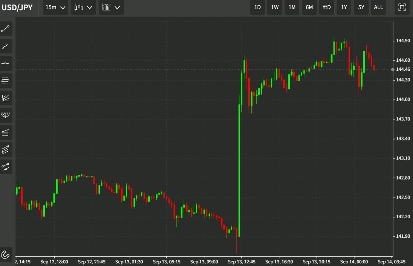Screen dimensions: 413x266
Task: Click the 142.50 price axis label
Action: [403, 197]
